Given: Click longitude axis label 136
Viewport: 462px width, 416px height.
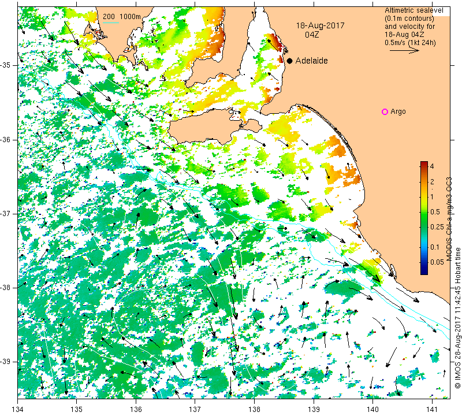Looking at the screenshot, I should point(136,410).
